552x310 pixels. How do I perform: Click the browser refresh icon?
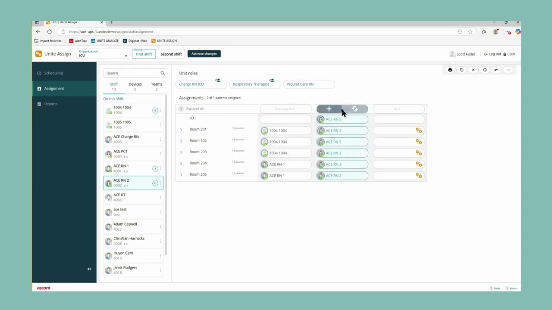50,31
